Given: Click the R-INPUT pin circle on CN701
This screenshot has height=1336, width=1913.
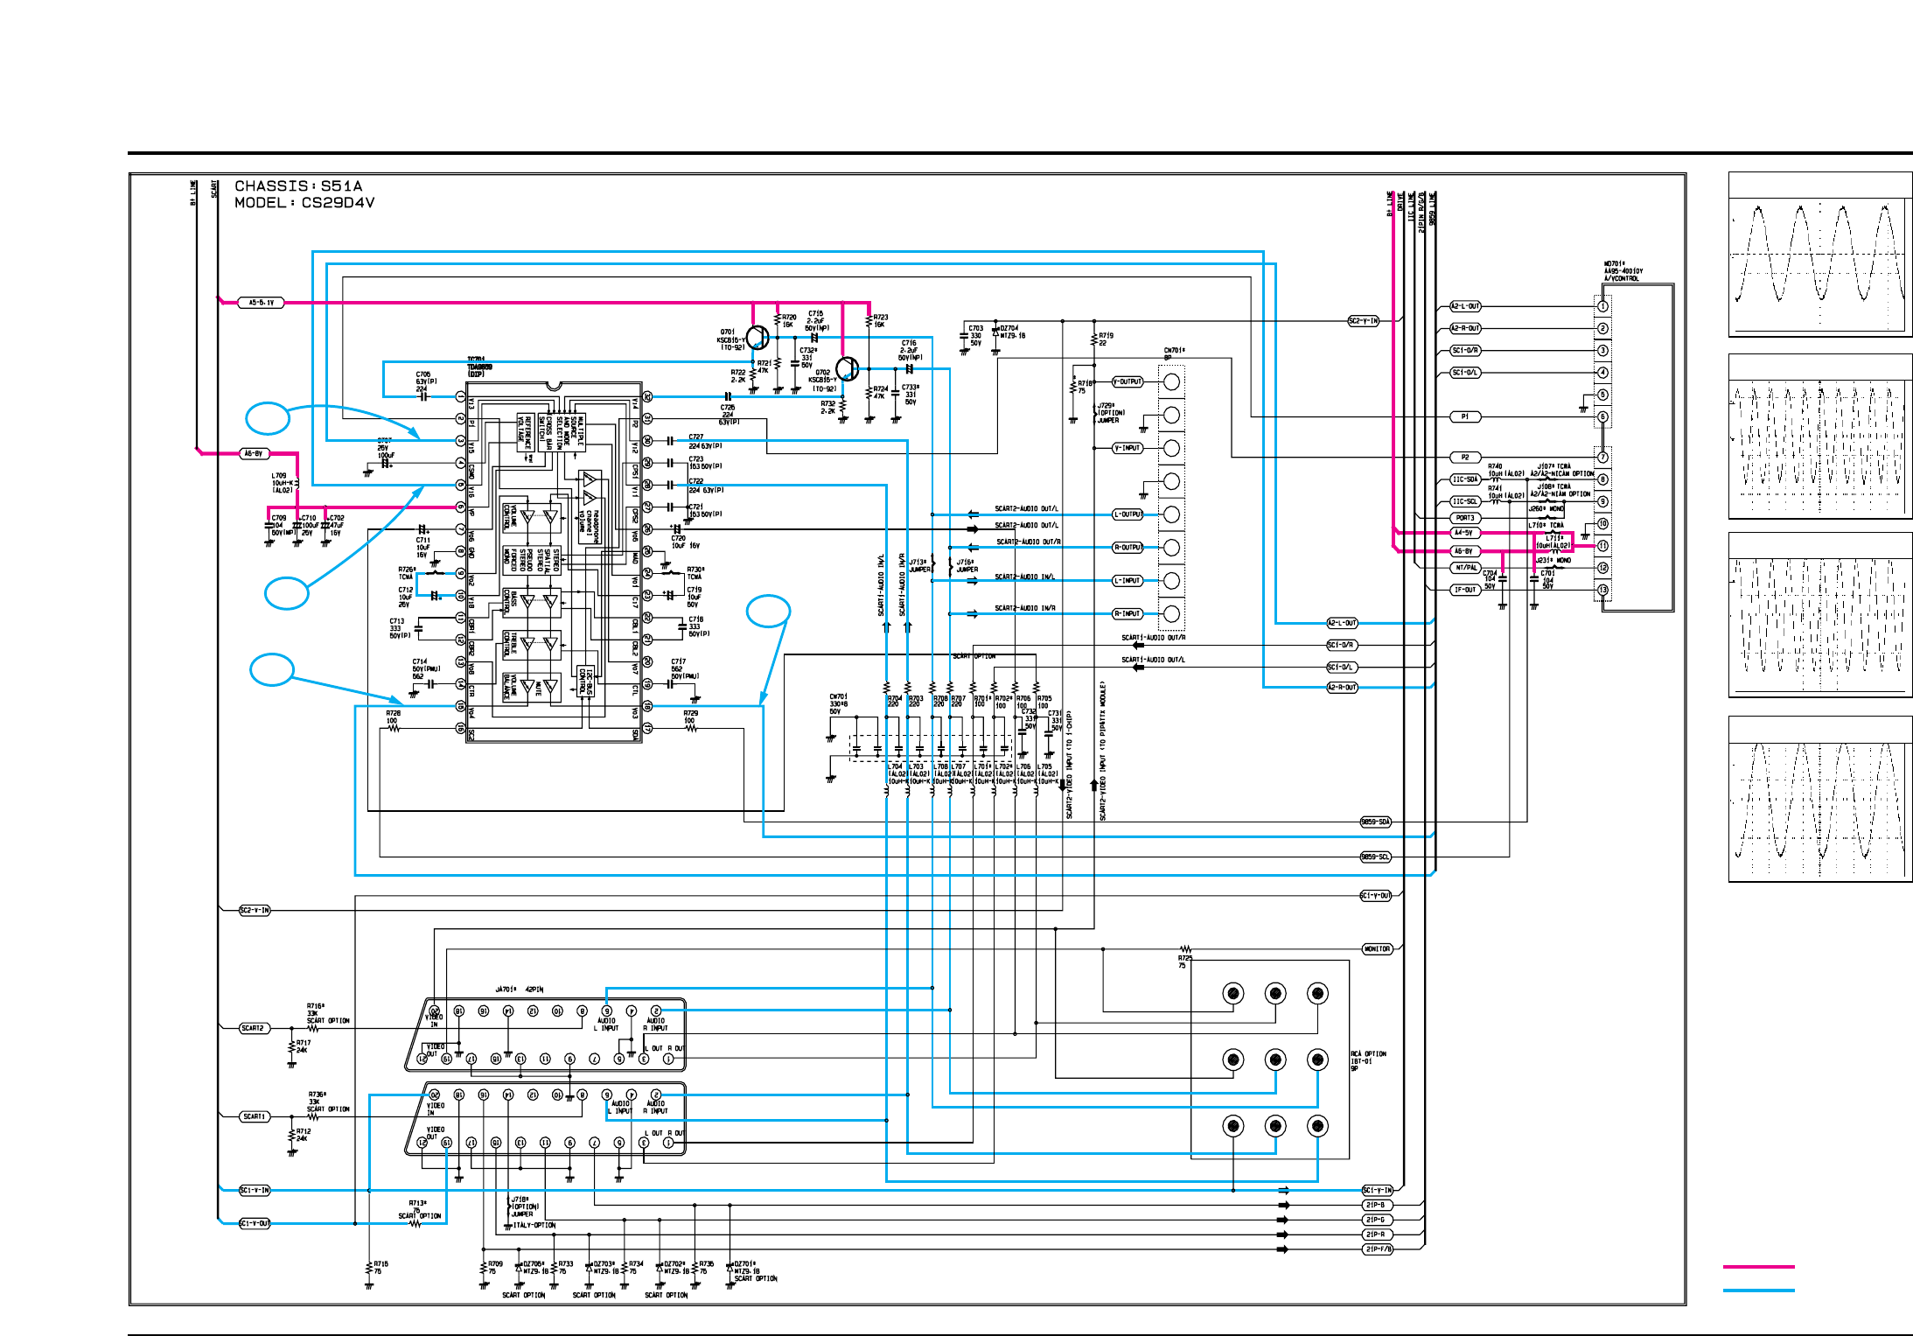Looking at the screenshot, I should coord(1172,614).
